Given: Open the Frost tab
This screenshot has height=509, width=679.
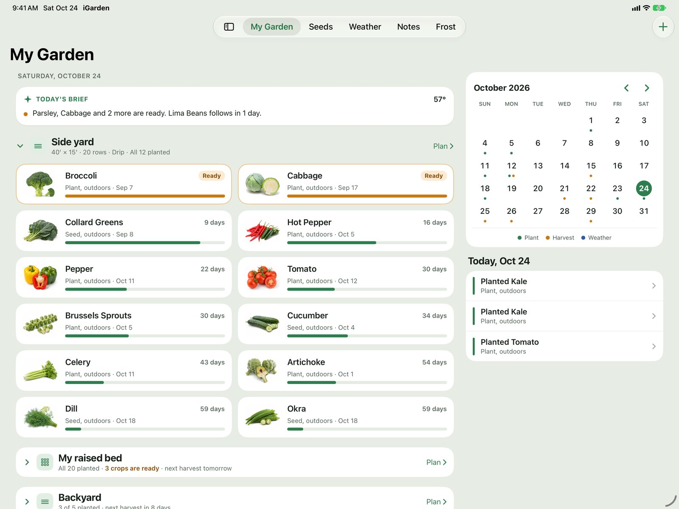Looking at the screenshot, I should [x=446, y=27].
